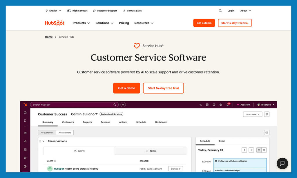Open the Customer Support link
The height and width of the screenshot is (178, 297).
click(x=105, y=11)
